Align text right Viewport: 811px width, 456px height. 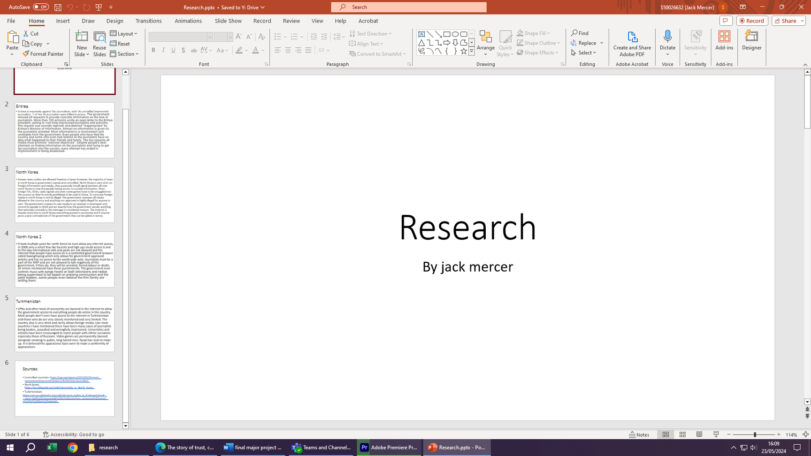[298, 50]
